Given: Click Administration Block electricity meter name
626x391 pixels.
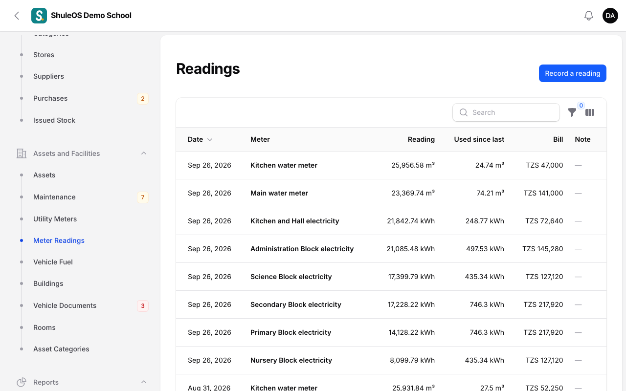Looking at the screenshot, I should 302,249.
